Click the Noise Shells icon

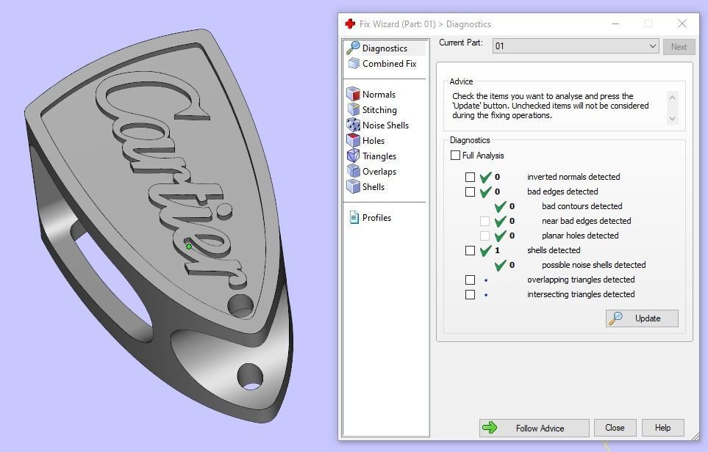coord(353,125)
